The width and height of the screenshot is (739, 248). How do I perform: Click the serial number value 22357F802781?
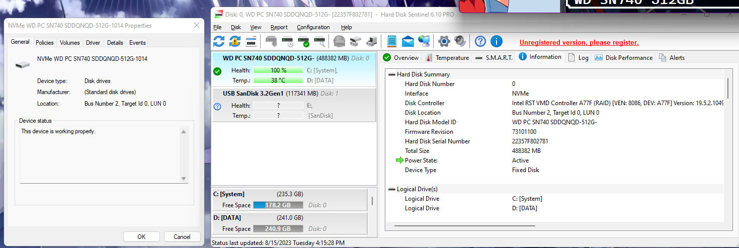point(530,141)
